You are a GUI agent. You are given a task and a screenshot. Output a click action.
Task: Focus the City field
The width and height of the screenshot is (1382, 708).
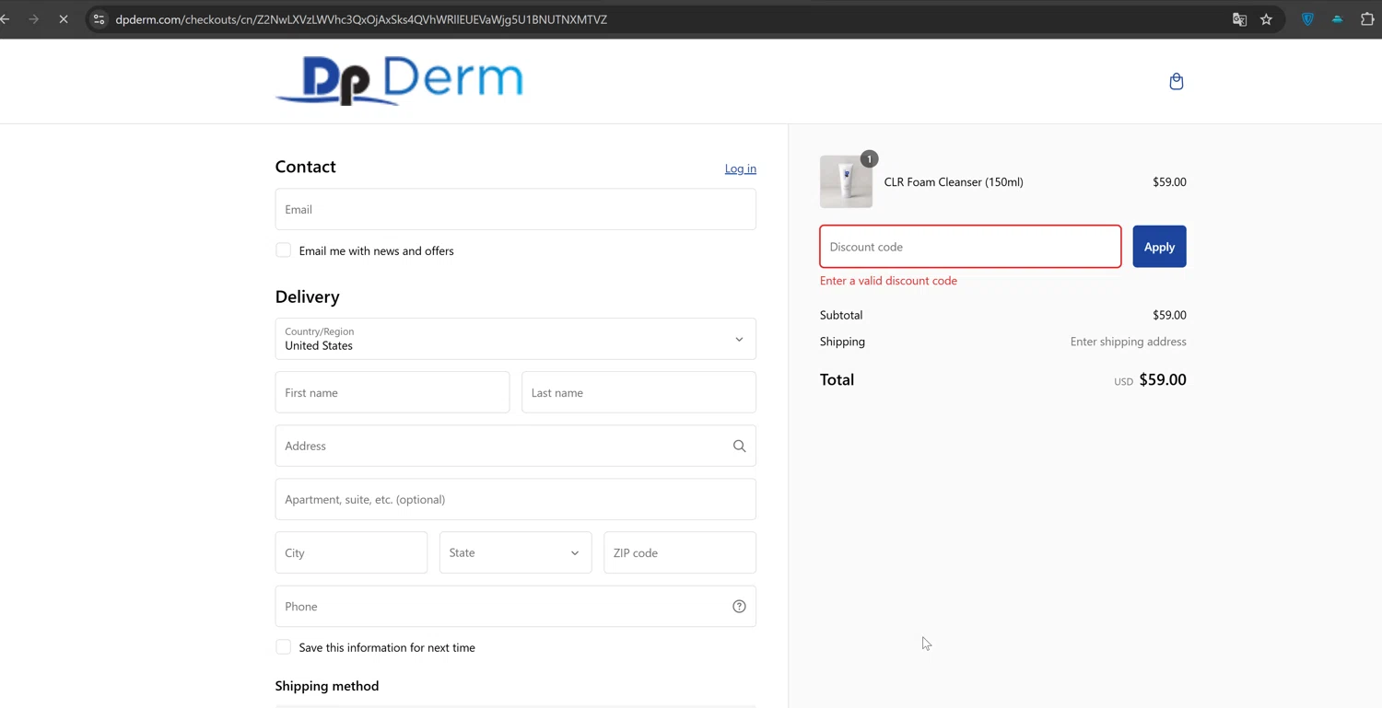[351, 552]
